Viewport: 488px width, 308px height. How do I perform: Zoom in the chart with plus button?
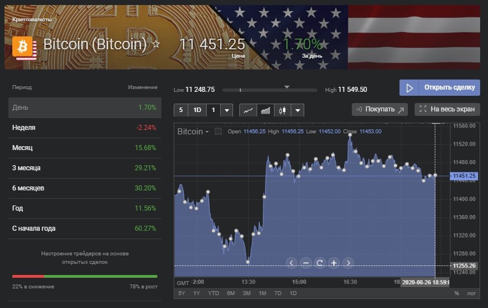click(x=334, y=263)
